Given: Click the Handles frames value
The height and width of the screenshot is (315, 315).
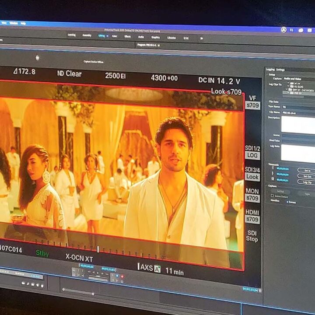Looking at the screenshot, I should pos(291,202).
